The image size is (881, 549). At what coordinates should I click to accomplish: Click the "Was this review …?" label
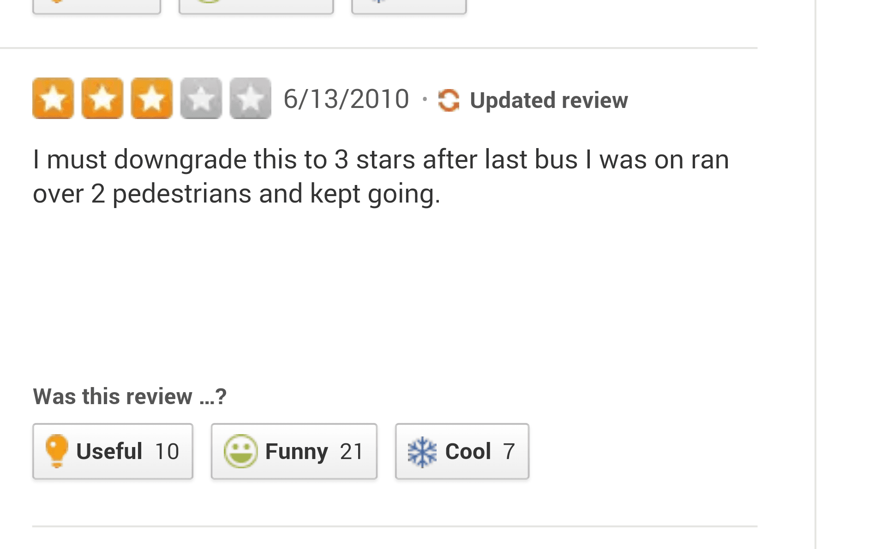pos(130,396)
